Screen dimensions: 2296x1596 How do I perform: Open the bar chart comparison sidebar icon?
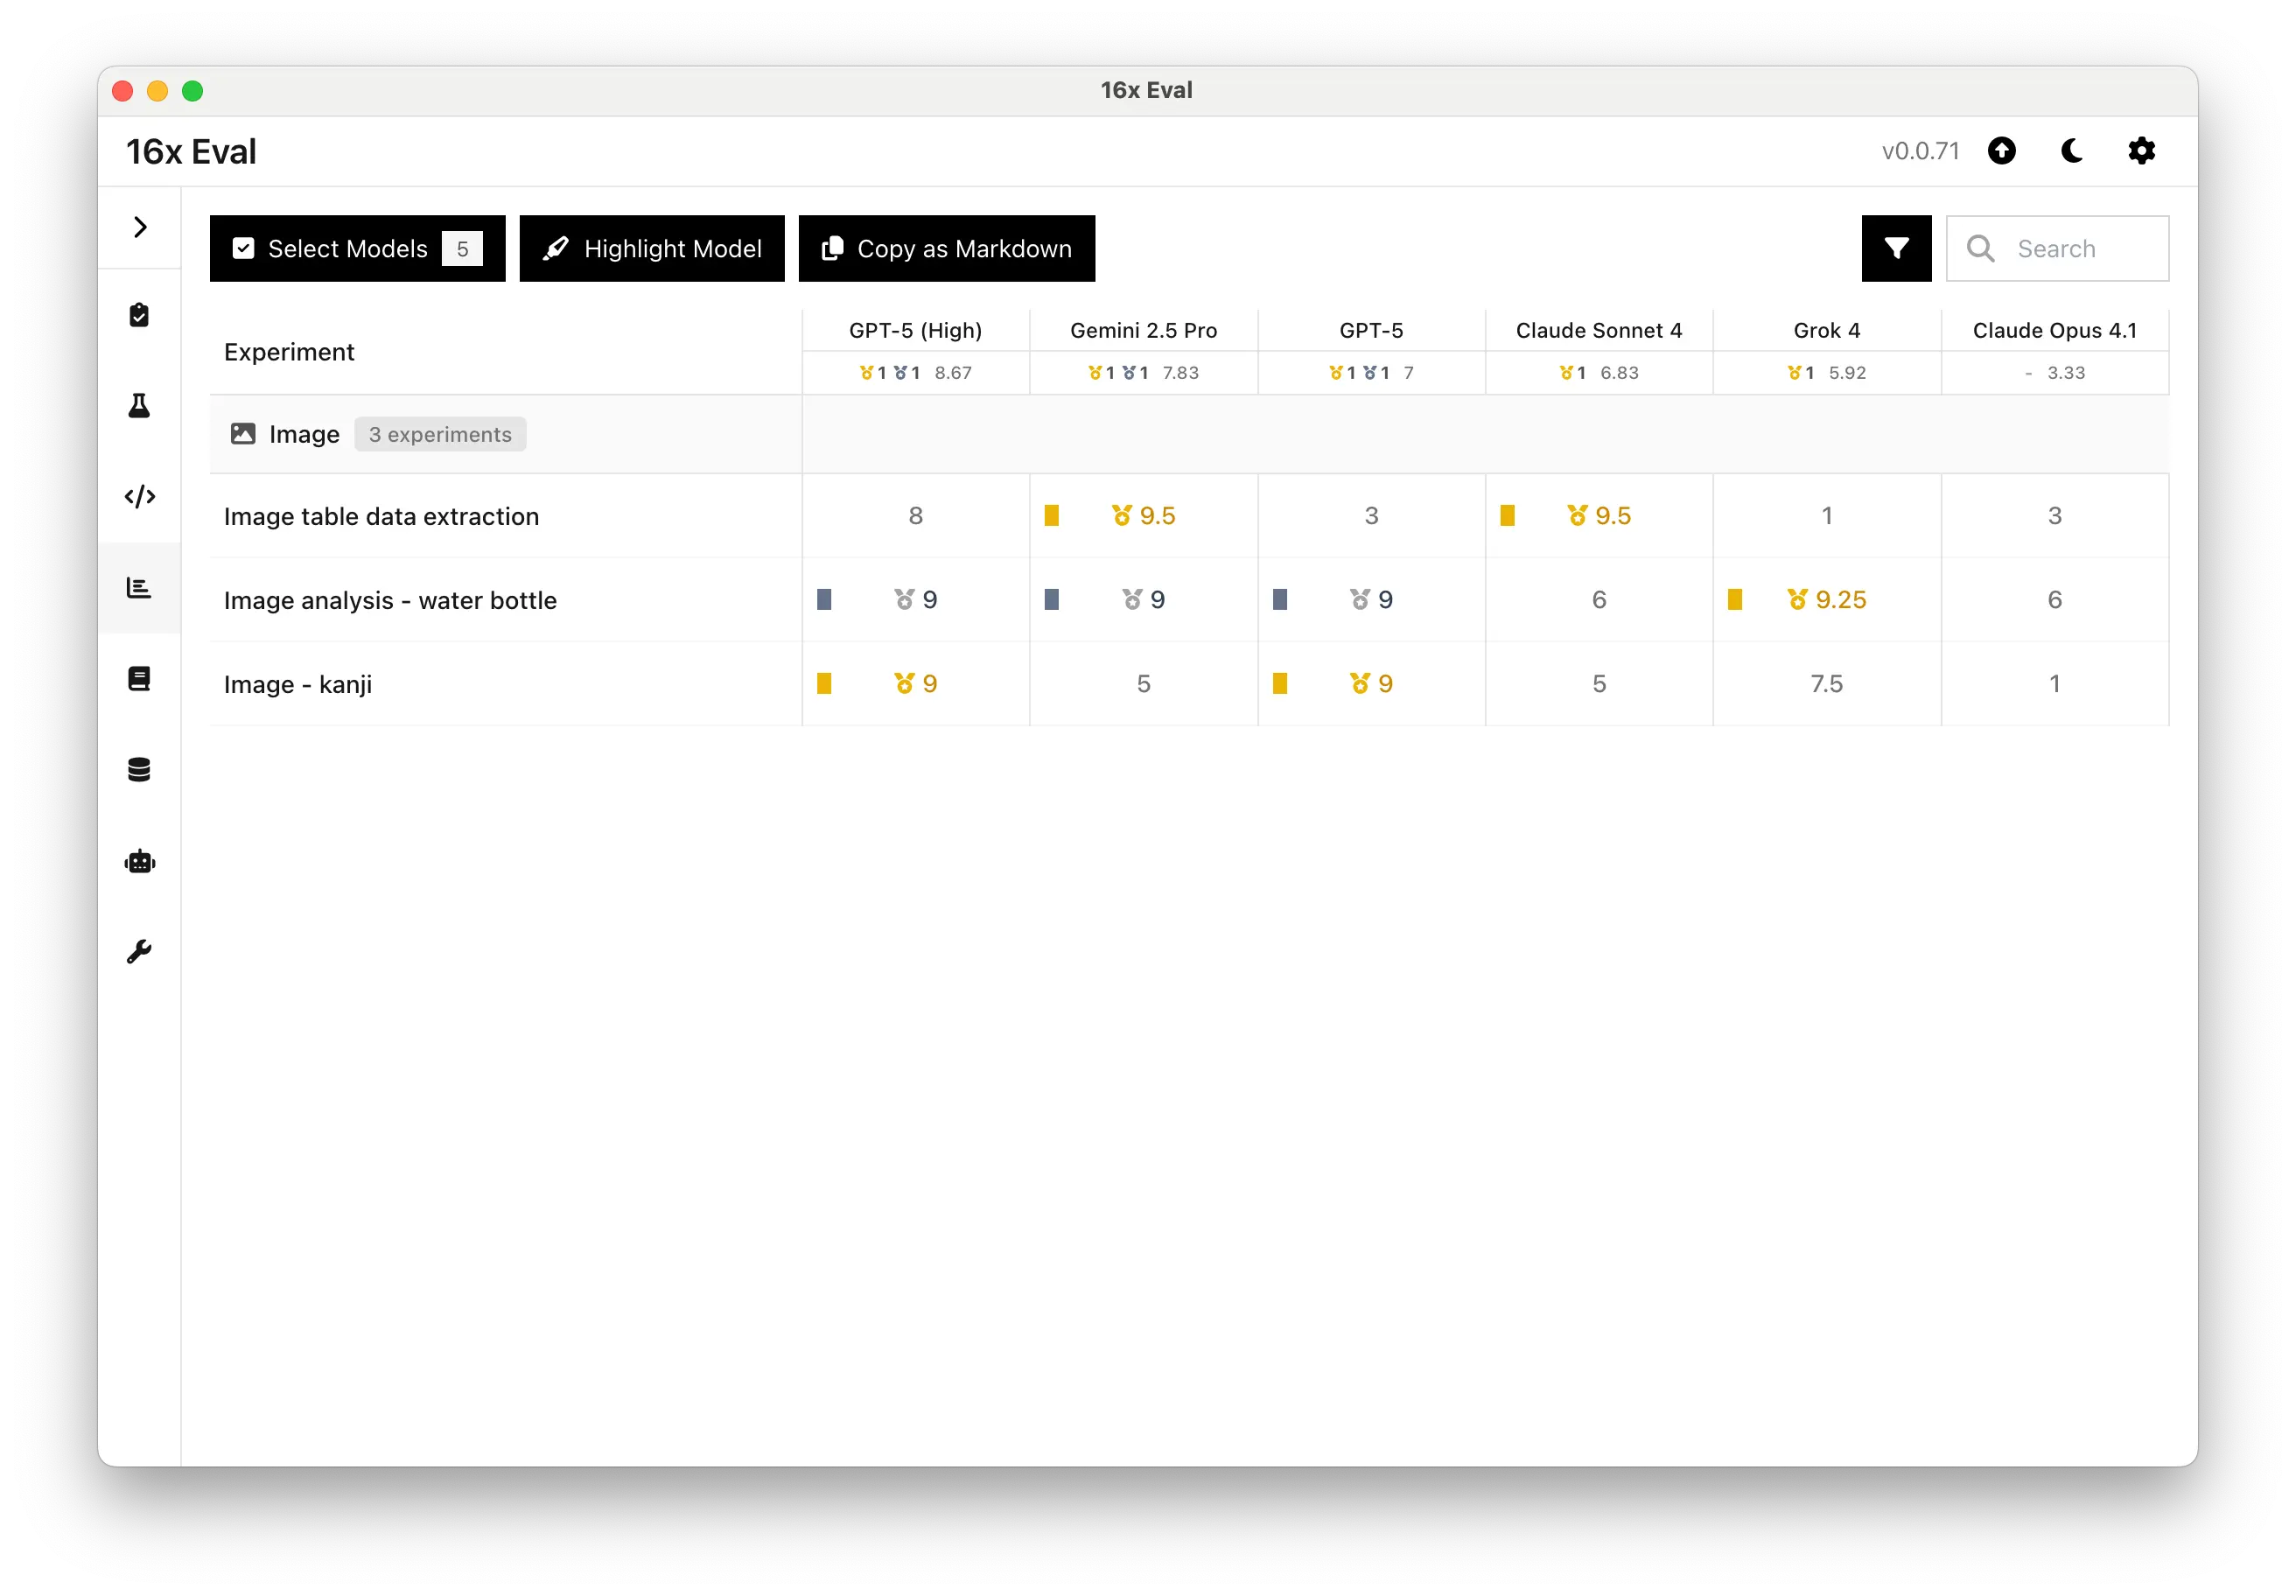click(x=139, y=588)
